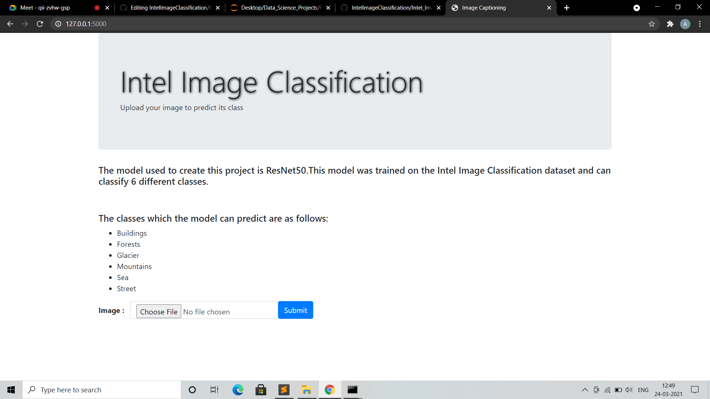Image resolution: width=710 pixels, height=399 pixels.
Task: Open Microsoft Store from taskbar
Action: coord(261,390)
